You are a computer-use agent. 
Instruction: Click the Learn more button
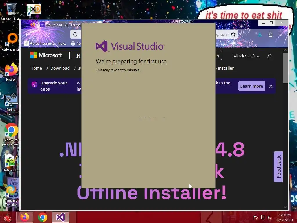251,86
